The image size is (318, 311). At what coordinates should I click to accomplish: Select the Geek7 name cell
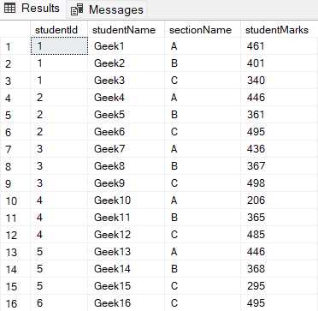click(x=126, y=149)
